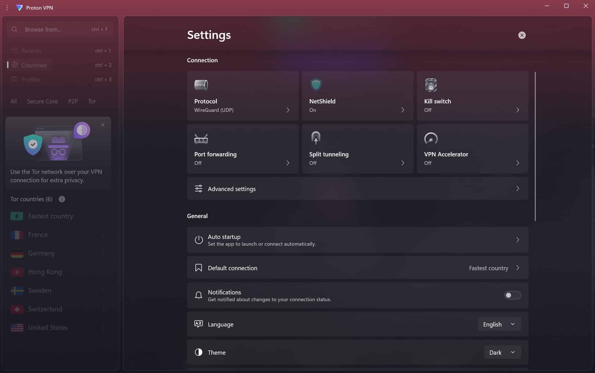Click the Profiles icon in sidebar

pos(15,79)
